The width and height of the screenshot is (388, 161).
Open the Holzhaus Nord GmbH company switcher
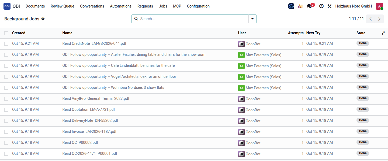click(354, 6)
